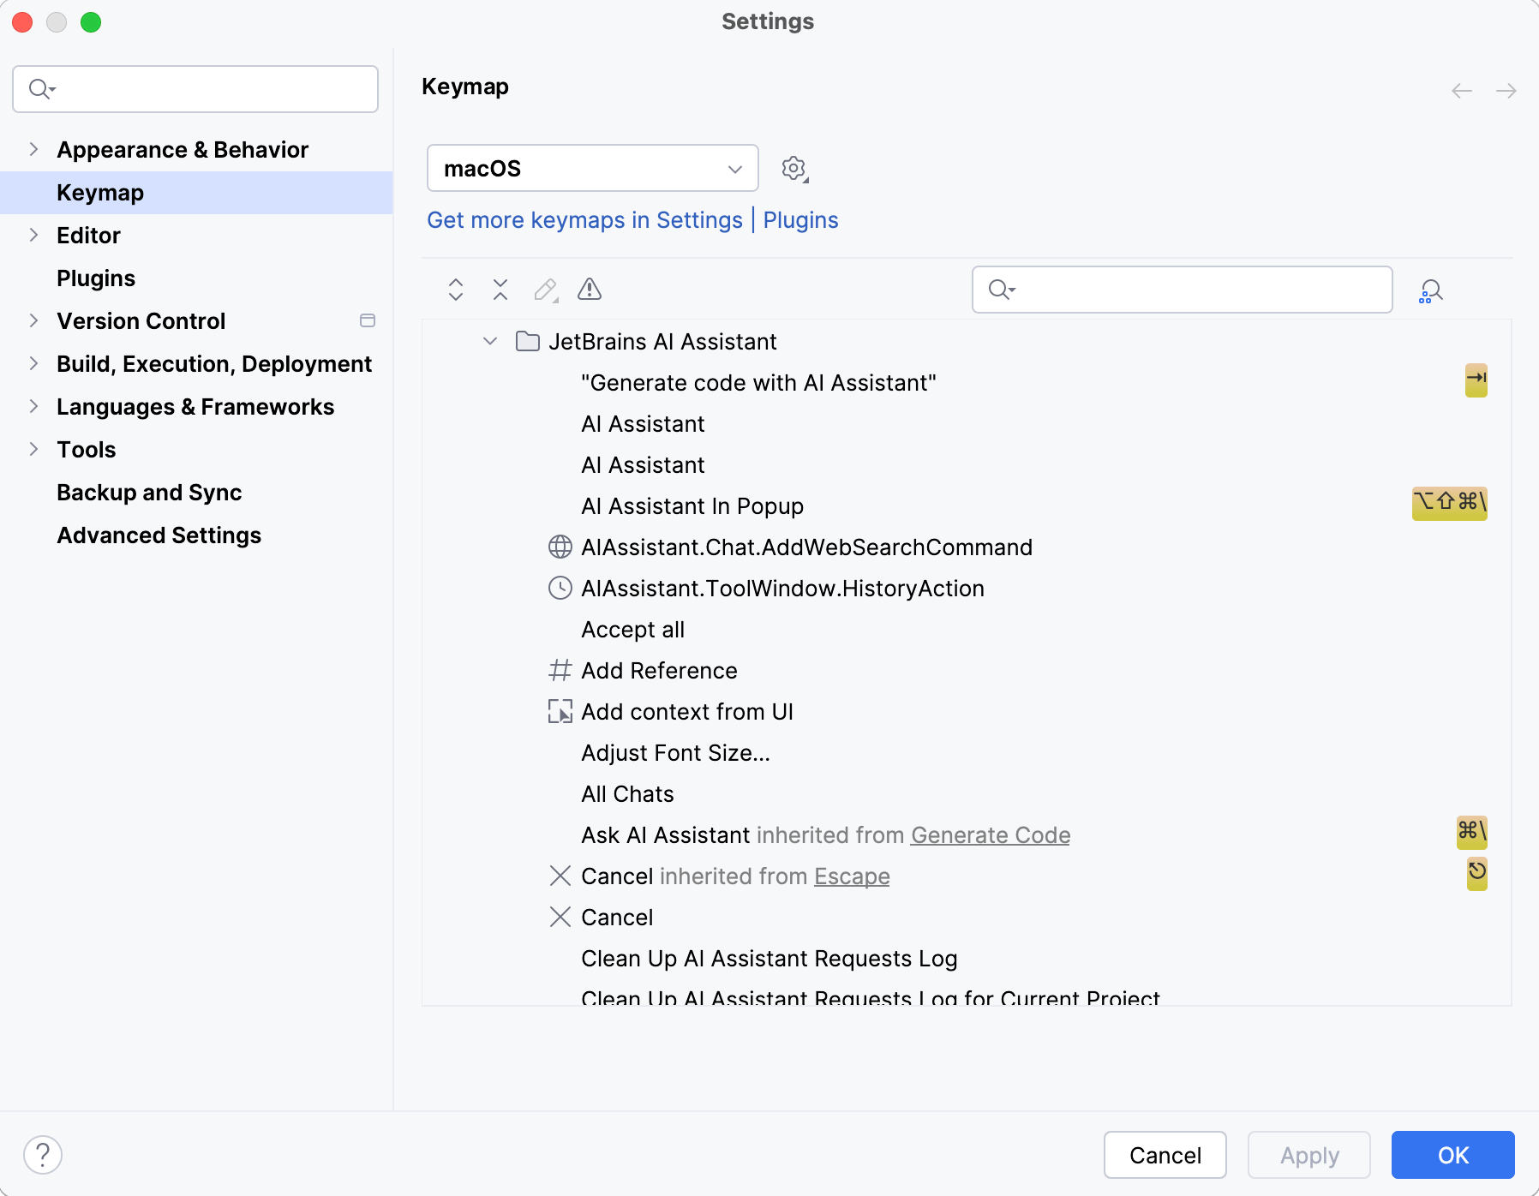The width and height of the screenshot is (1539, 1196).
Task: Click Find Actions by Shortcut icon
Action: tap(1430, 291)
